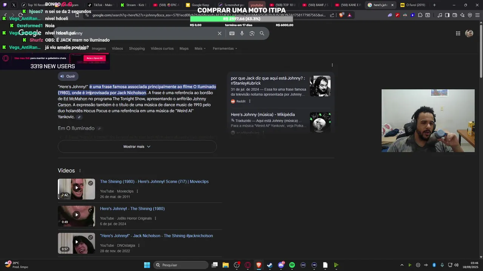Open the Windows Start menu

147,265
